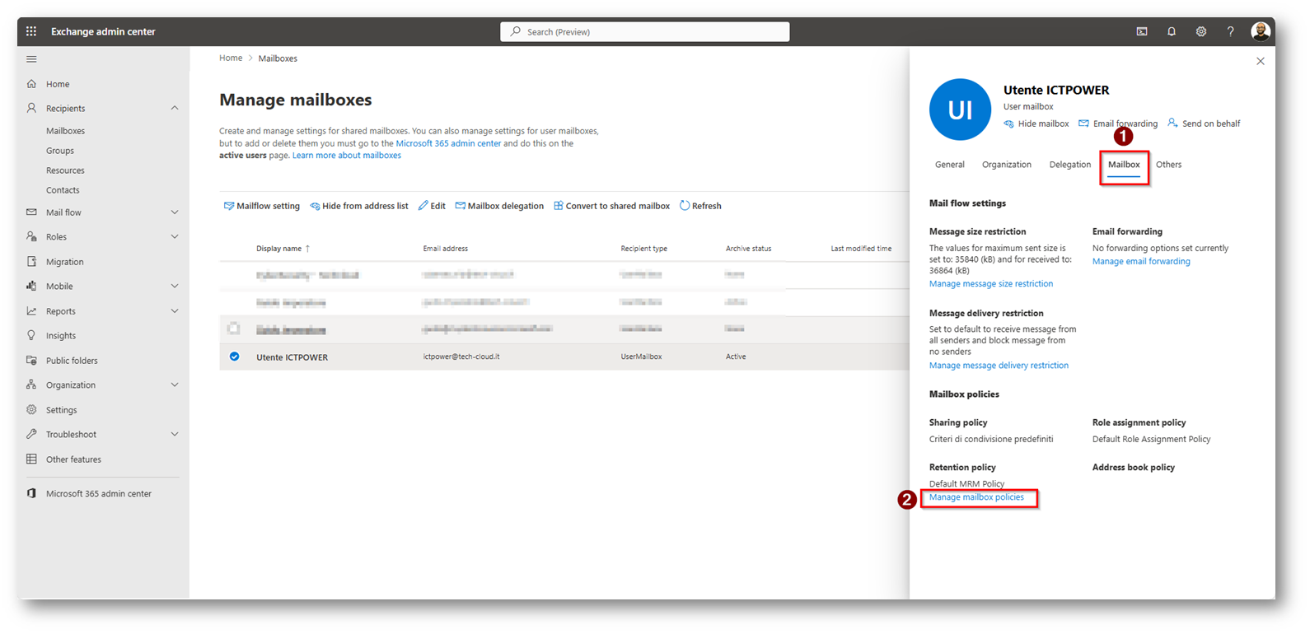
Task: Click the Settings gear icon in sidebar
Action: (31, 409)
